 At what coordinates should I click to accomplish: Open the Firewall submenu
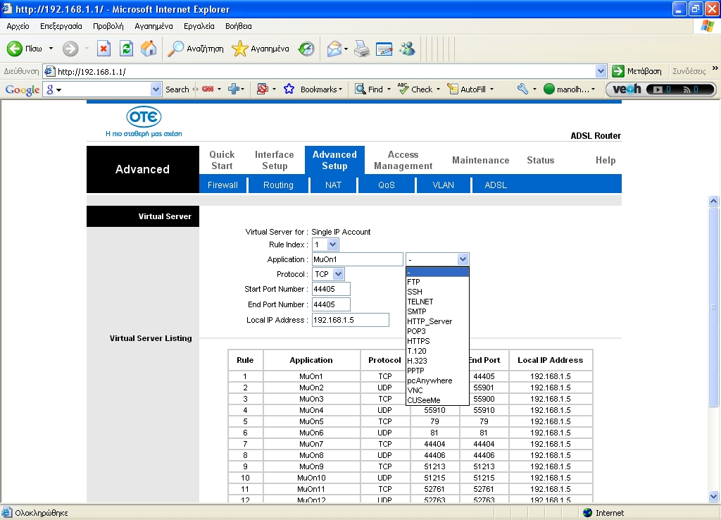[x=222, y=185]
